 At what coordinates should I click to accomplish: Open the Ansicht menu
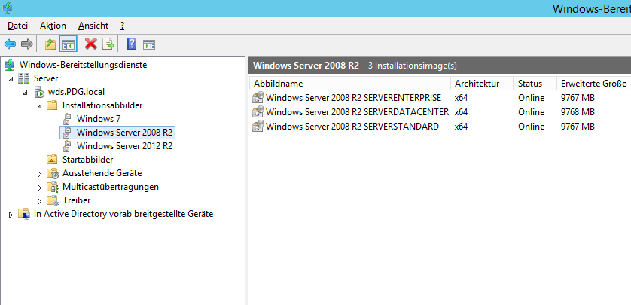coord(93,26)
